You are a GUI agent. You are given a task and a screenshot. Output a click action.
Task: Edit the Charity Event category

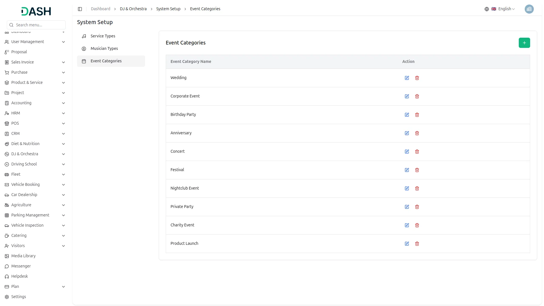(407, 225)
